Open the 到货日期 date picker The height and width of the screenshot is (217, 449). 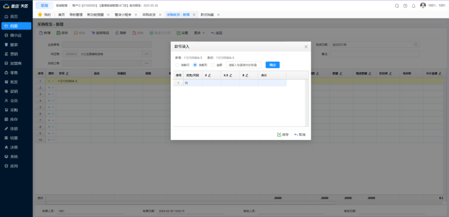tap(416, 44)
